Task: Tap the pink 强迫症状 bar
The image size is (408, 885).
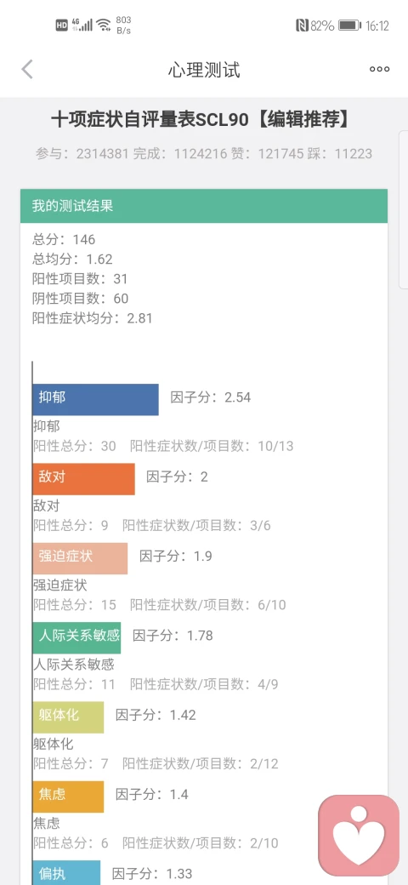Action: pyautogui.click(x=80, y=559)
